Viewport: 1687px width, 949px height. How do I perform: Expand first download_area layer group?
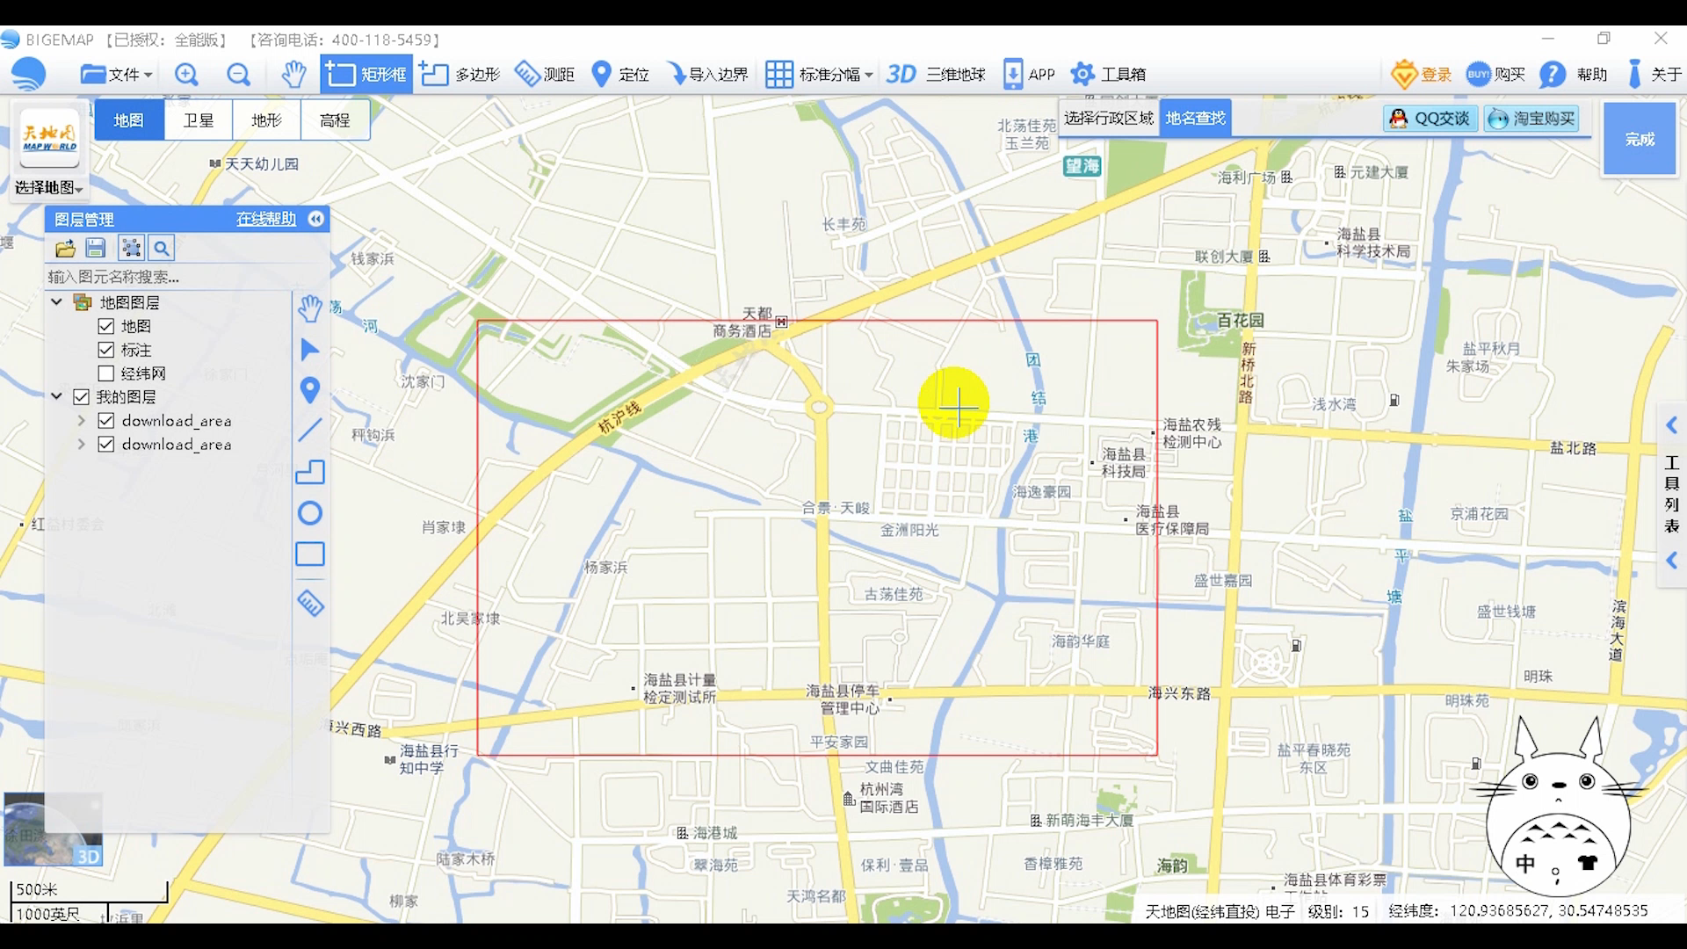[81, 421]
